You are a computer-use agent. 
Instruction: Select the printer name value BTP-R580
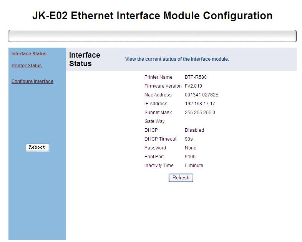(x=196, y=77)
